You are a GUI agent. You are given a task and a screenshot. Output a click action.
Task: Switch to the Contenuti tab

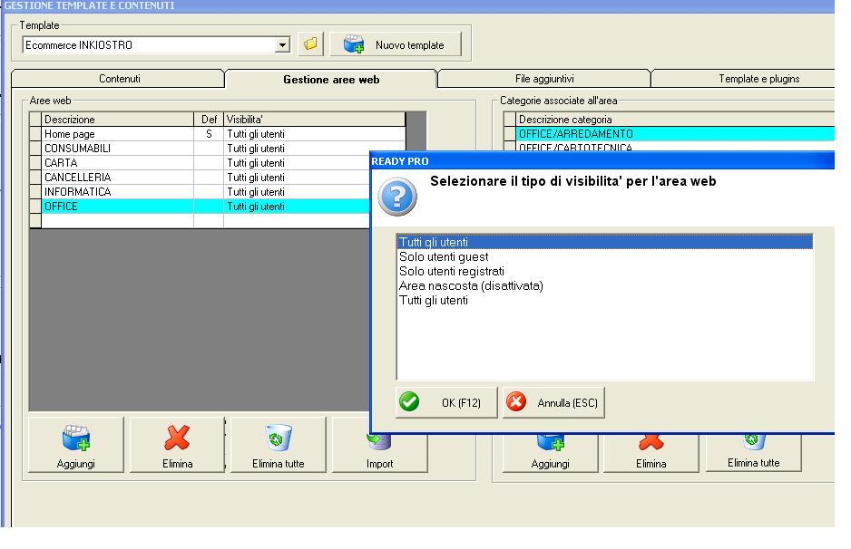pyautogui.click(x=119, y=79)
